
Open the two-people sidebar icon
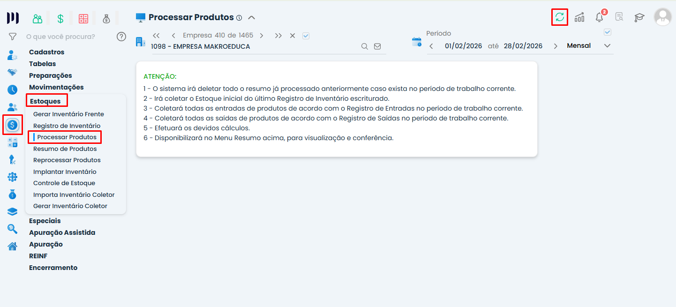(12, 107)
